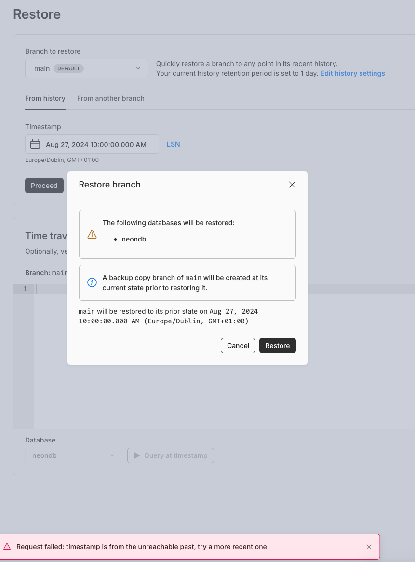Expand the neondb database dropdown

[73, 455]
